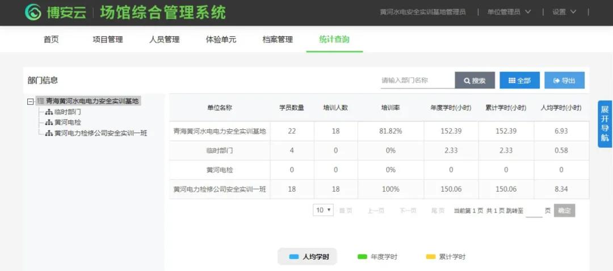Click the 学员数量 column header
This screenshot has height=271, width=613.
coord(292,108)
